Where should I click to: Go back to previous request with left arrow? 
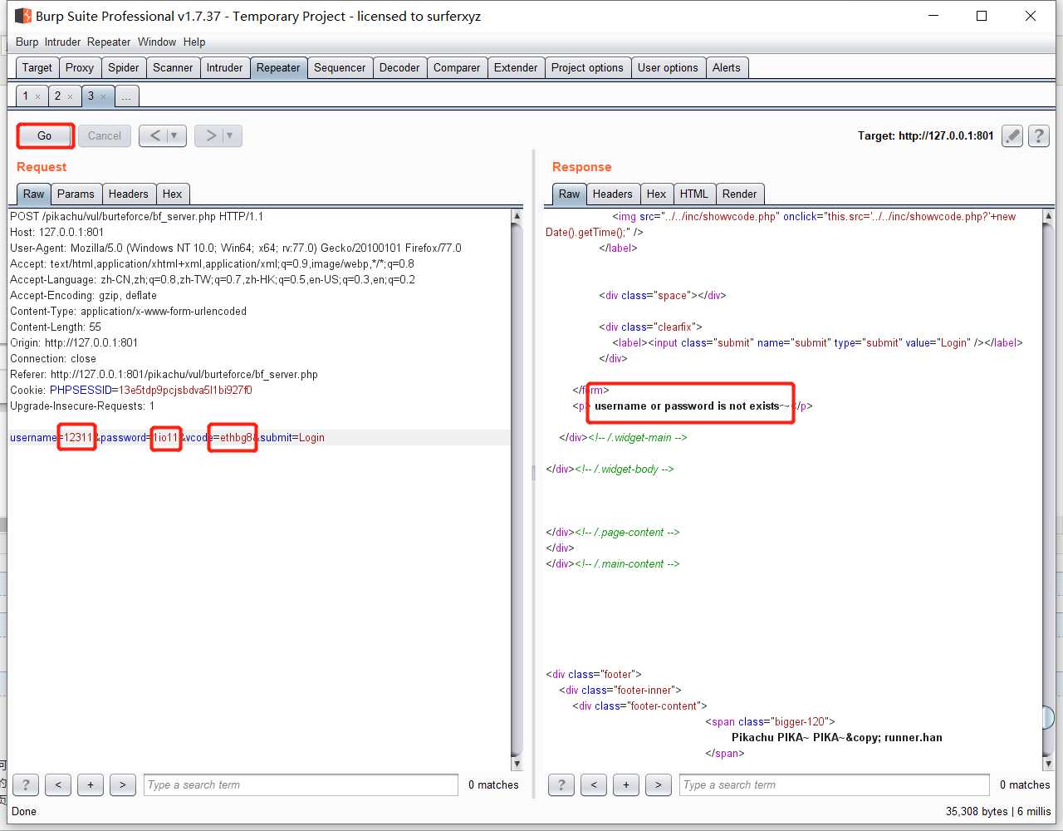155,135
